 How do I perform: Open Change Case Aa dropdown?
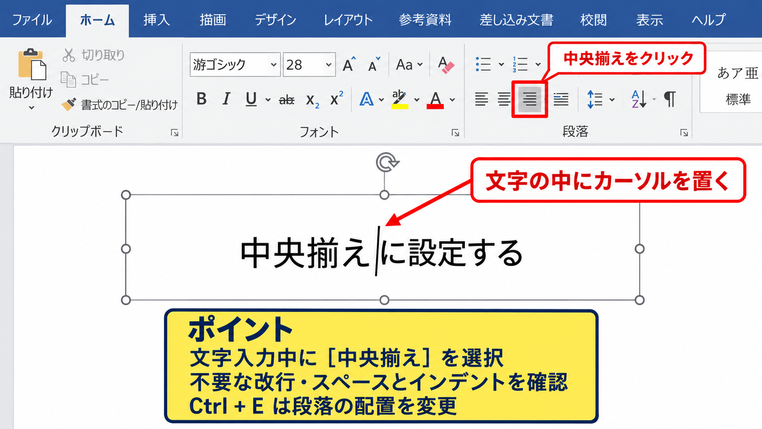[409, 65]
